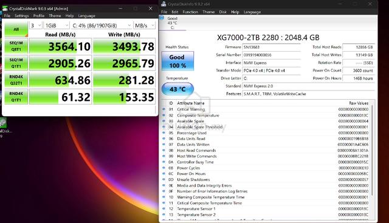Screen dimensions: 389x223
Task: Click the disk status indicator above Good 43 °C
Action: [162, 18]
